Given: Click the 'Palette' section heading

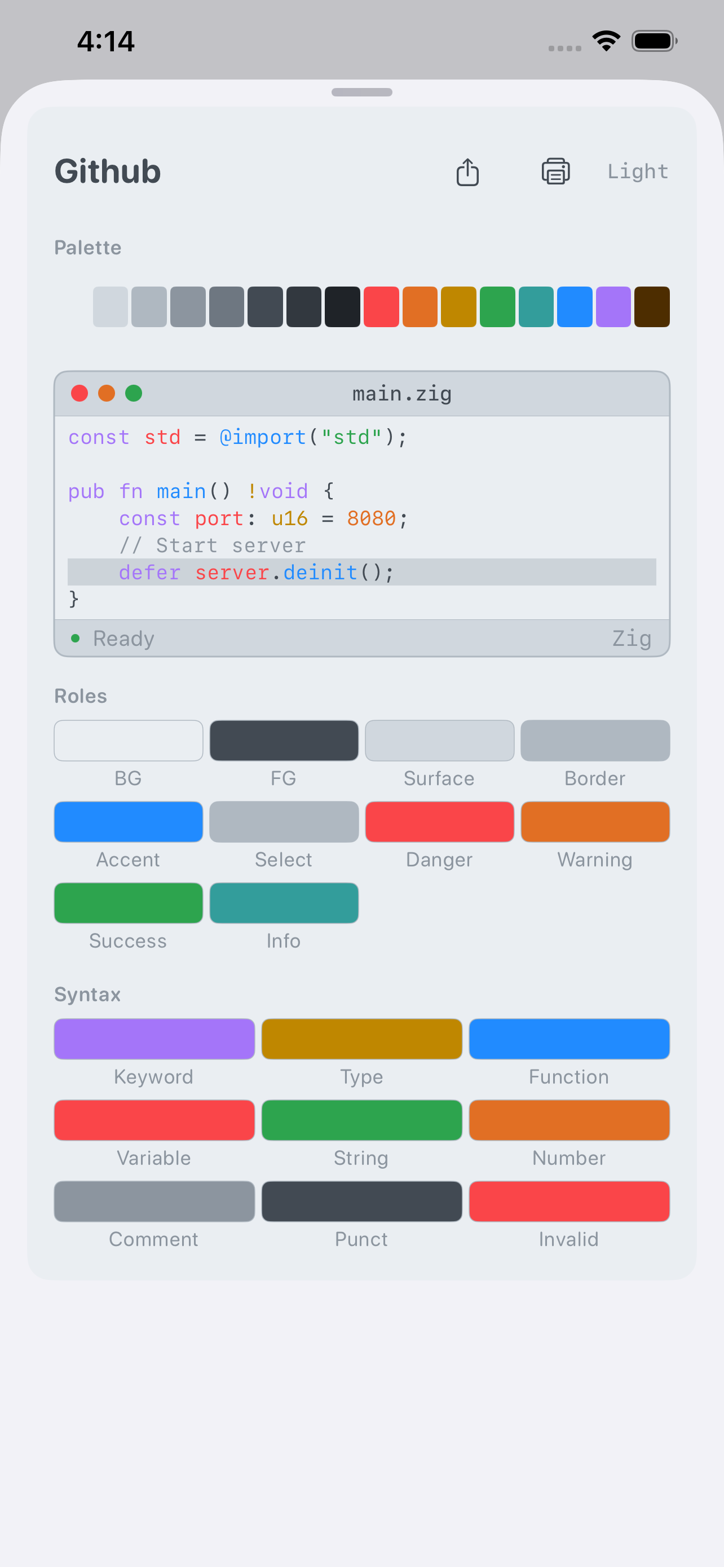Looking at the screenshot, I should [88, 248].
